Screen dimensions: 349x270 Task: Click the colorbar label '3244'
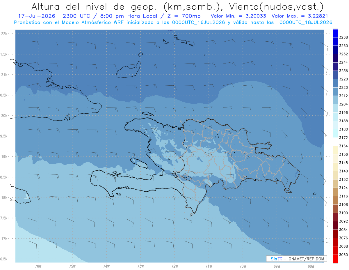point(343,62)
